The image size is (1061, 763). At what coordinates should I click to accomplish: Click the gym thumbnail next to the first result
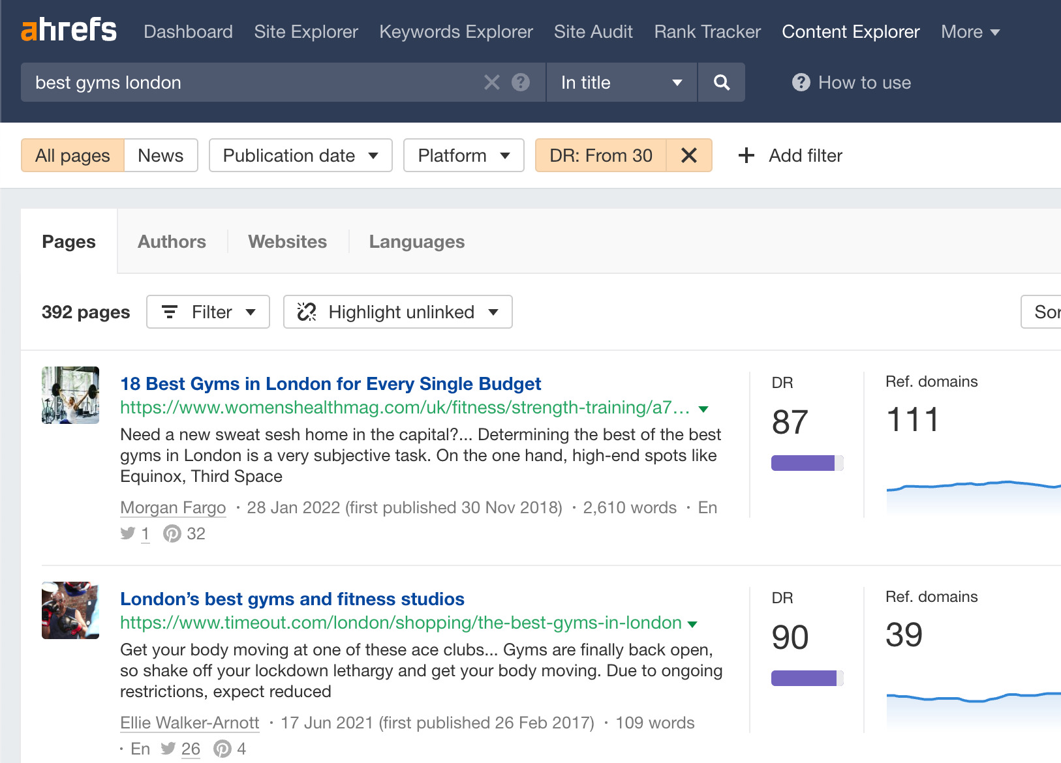[70, 395]
